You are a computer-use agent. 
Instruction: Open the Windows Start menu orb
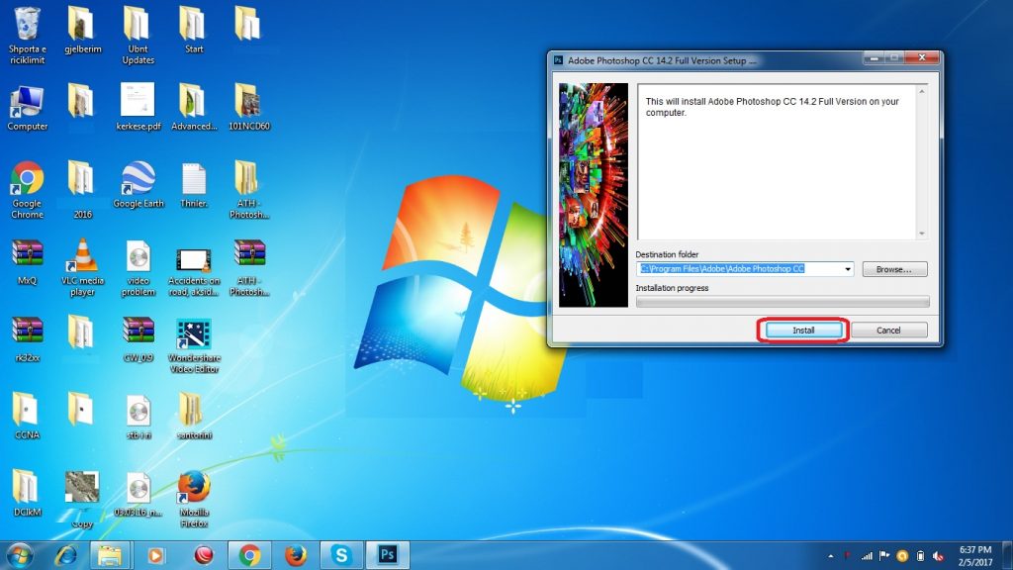pyautogui.click(x=20, y=555)
